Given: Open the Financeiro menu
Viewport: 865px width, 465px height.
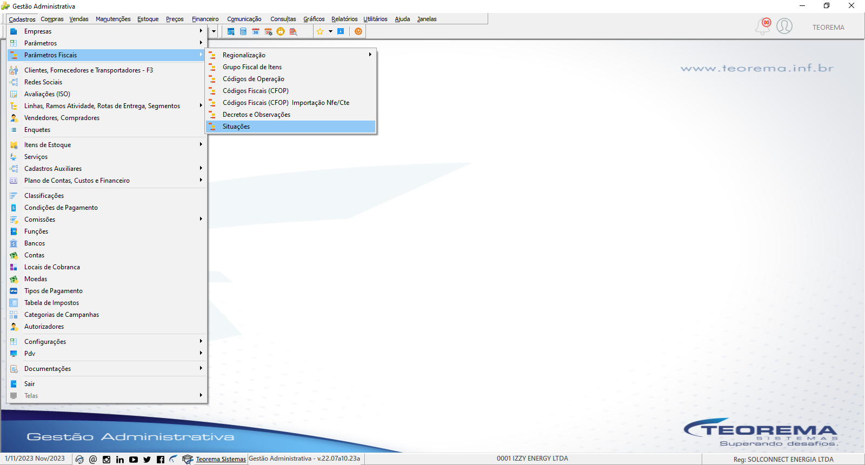Looking at the screenshot, I should pyautogui.click(x=205, y=19).
